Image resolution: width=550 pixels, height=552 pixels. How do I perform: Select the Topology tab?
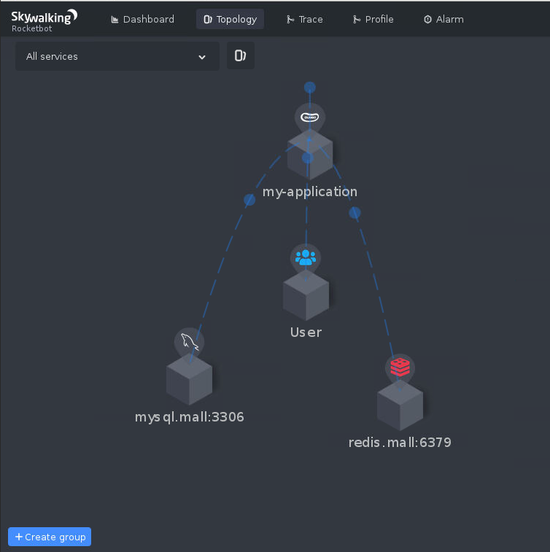pos(230,19)
